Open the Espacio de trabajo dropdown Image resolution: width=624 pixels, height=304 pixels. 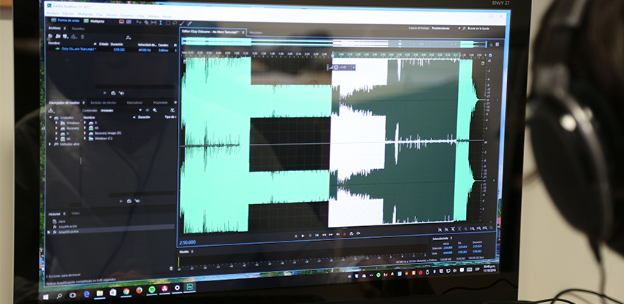point(459,28)
